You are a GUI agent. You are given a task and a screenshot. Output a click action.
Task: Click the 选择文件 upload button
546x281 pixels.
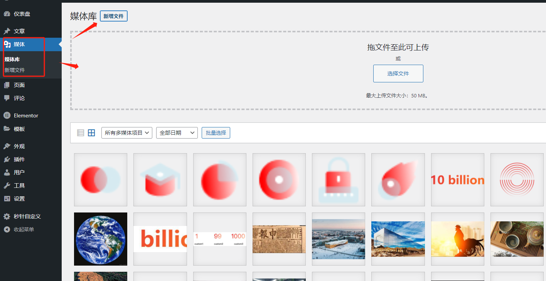pyautogui.click(x=398, y=74)
